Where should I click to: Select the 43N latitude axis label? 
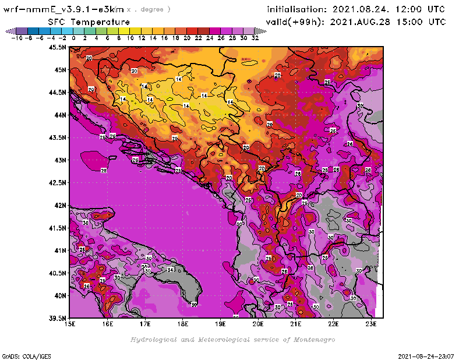tap(61, 160)
